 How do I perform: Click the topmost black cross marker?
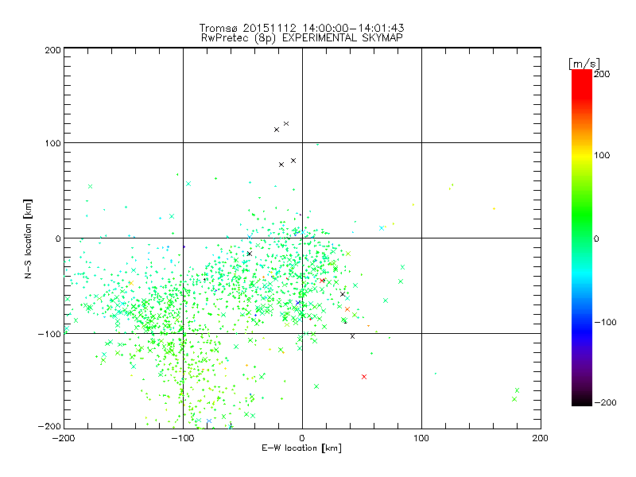[286, 123]
